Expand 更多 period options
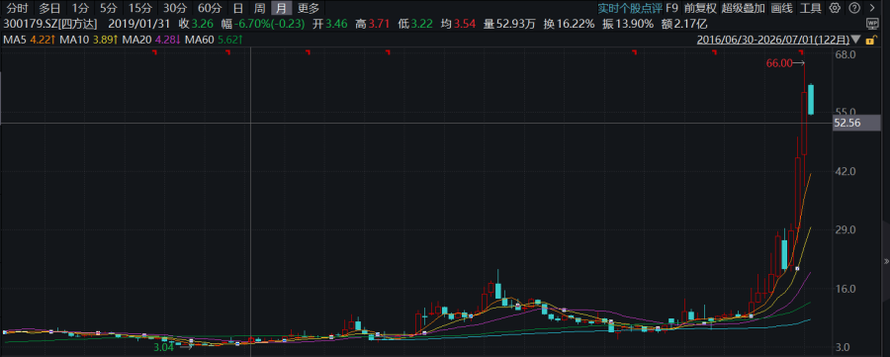The width and height of the screenshot is (890, 357). point(309,8)
